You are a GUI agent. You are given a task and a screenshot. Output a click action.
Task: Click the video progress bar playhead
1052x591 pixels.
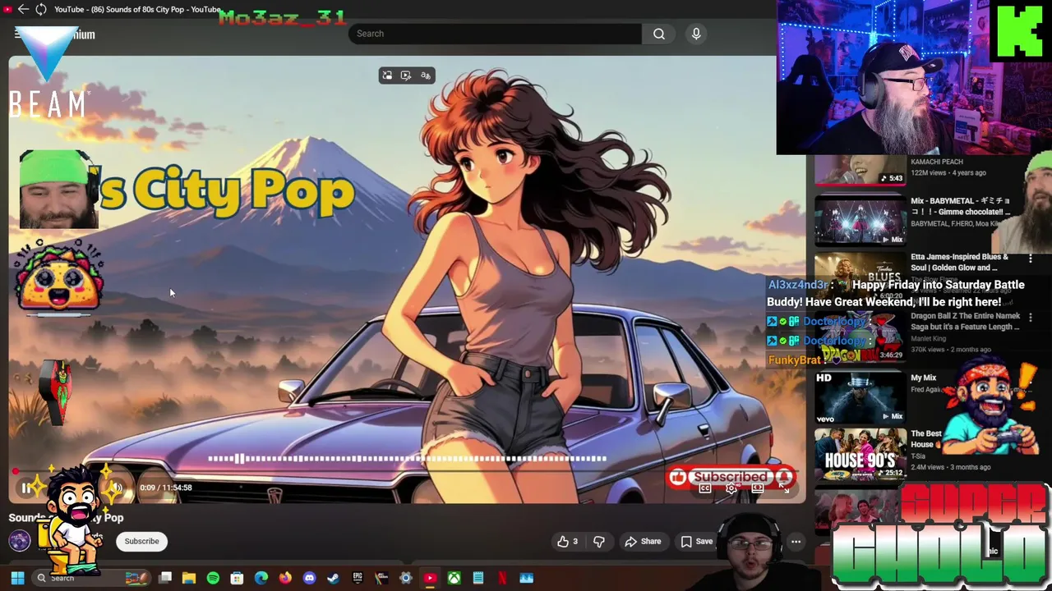pos(15,472)
